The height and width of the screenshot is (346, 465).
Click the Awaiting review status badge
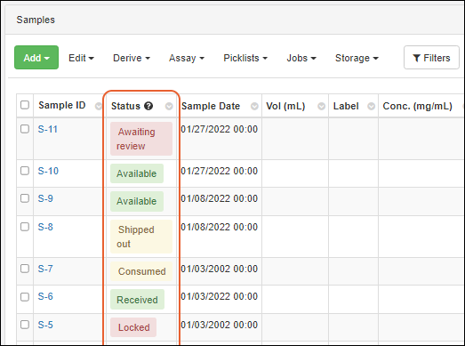(141, 139)
